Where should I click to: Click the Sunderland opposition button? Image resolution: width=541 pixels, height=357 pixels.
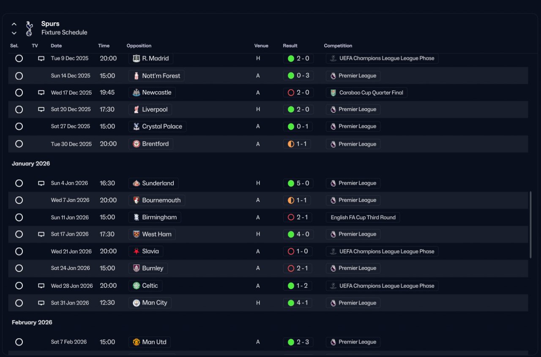[153, 183]
